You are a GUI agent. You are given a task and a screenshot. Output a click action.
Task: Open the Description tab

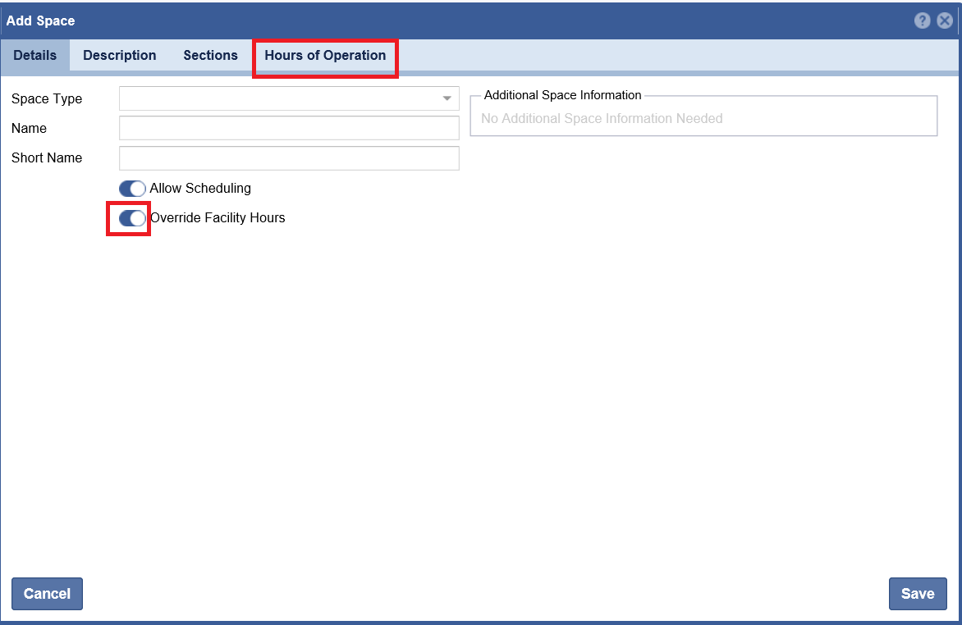pyautogui.click(x=120, y=56)
